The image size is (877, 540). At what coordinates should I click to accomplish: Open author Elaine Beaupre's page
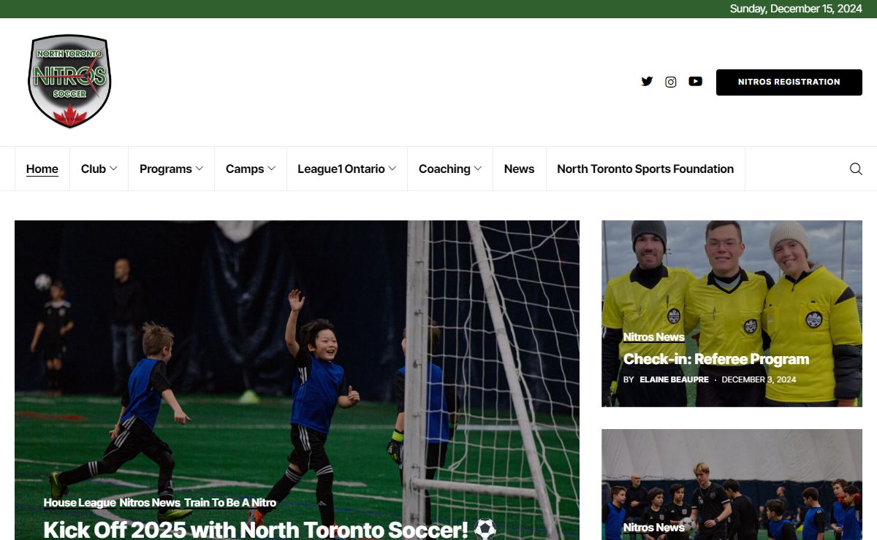[674, 379]
